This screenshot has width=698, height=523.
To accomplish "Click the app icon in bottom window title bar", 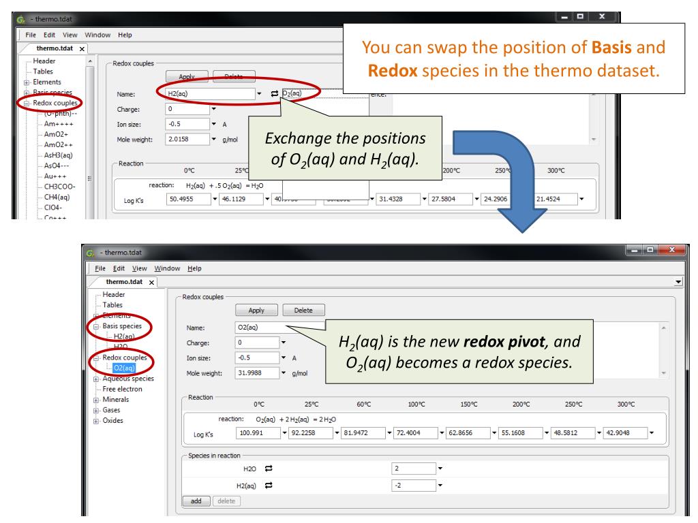I will (90, 253).
